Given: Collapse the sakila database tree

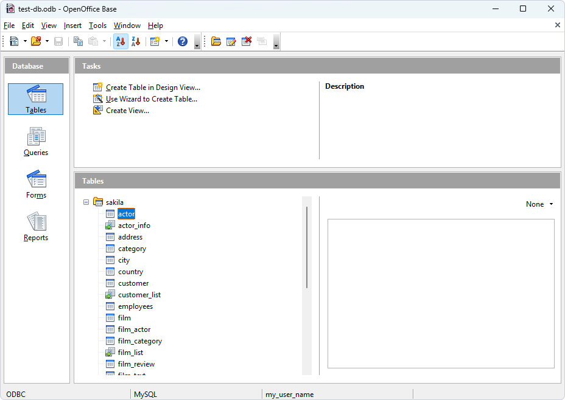Looking at the screenshot, I should pyautogui.click(x=86, y=202).
